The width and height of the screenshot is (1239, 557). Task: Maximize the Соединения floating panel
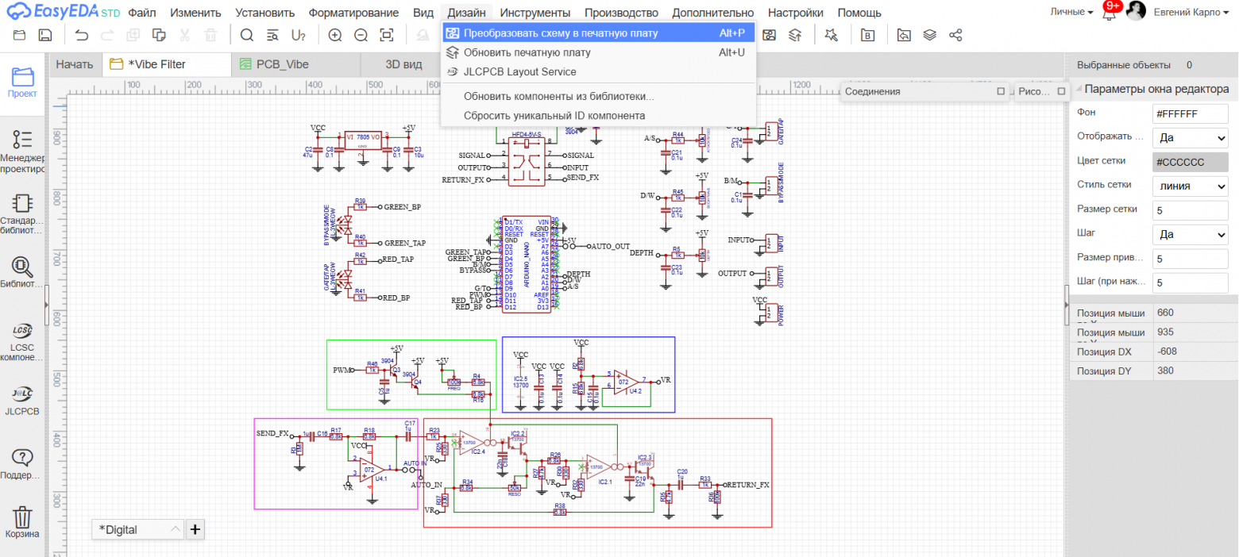[x=1001, y=91]
